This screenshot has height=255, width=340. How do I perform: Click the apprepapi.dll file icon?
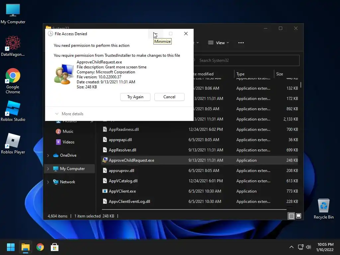click(105, 140)
